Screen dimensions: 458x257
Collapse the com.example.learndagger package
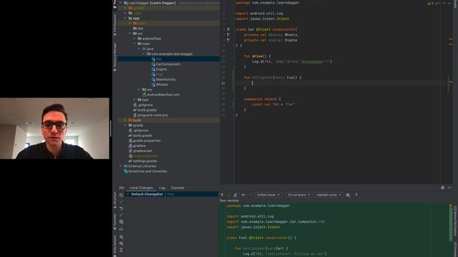(143, 54)
